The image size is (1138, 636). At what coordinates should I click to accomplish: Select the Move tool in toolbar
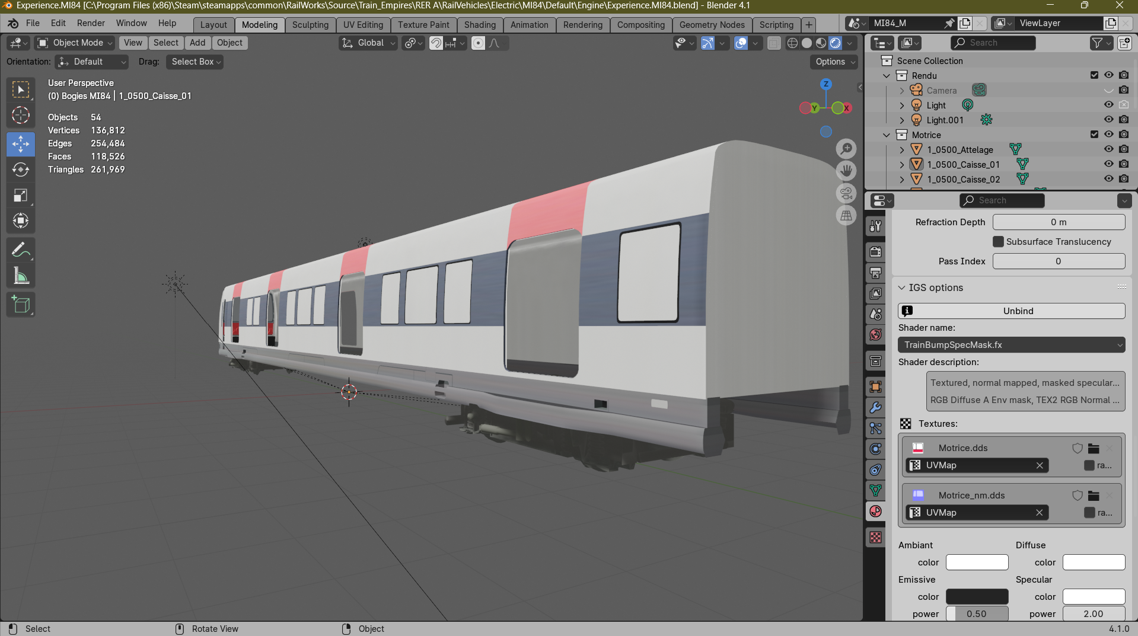pyautogui.click(x=21, y=144)
